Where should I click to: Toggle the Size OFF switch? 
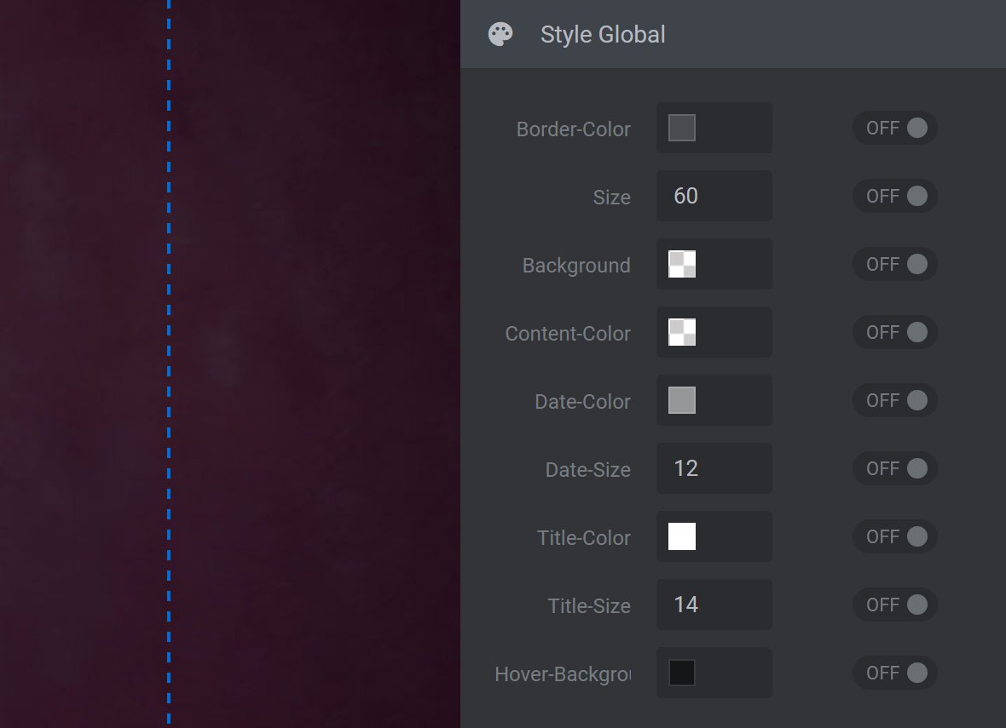pos(895,196)
